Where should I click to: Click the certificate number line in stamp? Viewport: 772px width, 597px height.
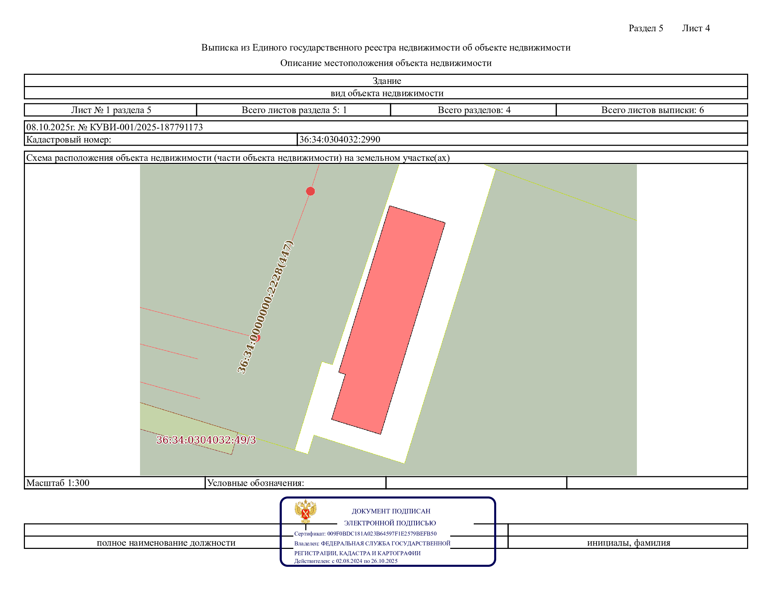[x=365, y=533]
